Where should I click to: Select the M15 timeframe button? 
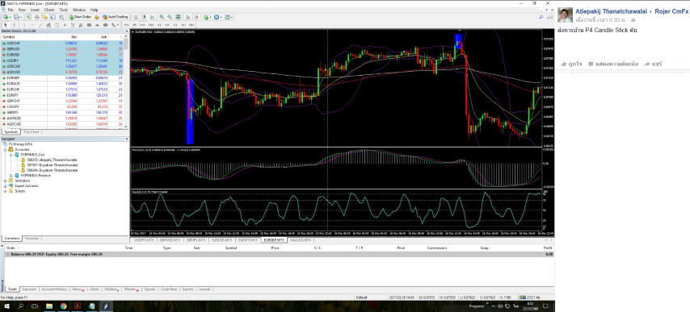pos(143,25)
